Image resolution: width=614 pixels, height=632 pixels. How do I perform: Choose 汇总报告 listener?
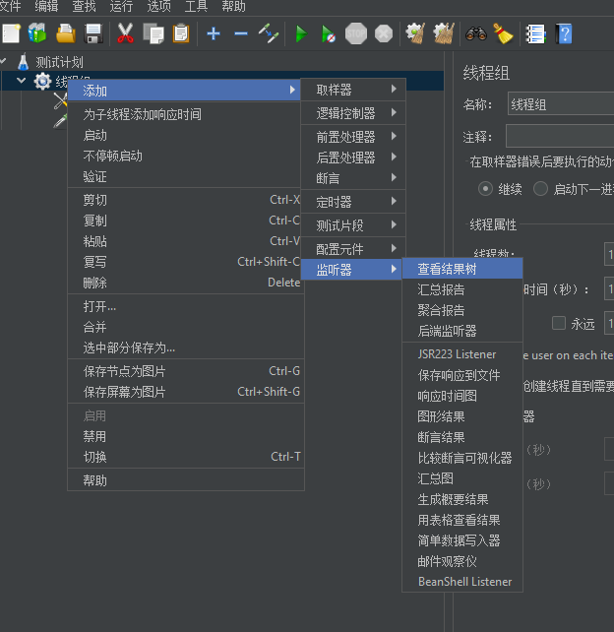462,289
